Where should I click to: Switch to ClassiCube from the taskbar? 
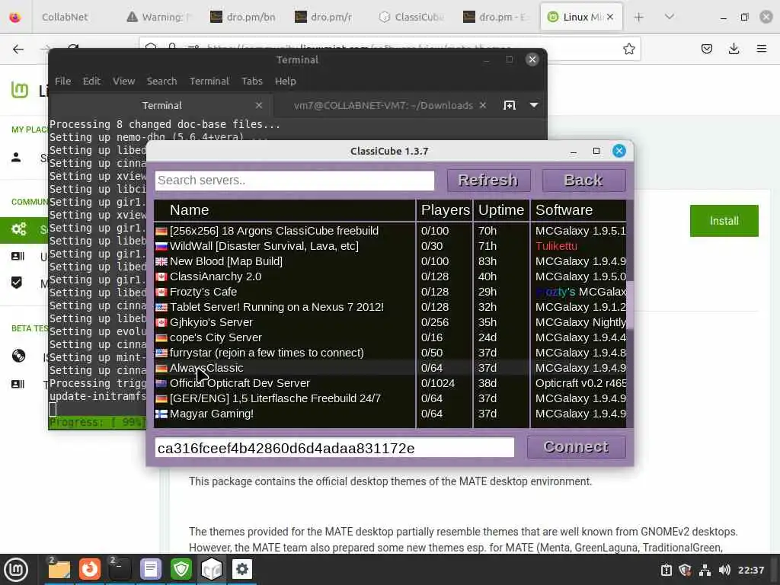pyautogui.click(x=212, y=569)
